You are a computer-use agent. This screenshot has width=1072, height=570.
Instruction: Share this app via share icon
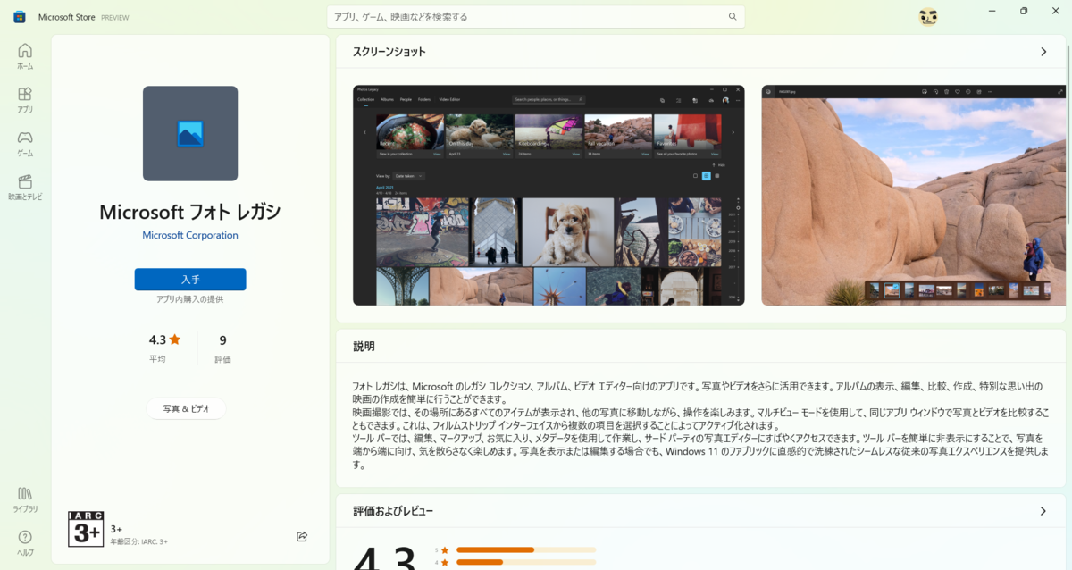point(302,536)
